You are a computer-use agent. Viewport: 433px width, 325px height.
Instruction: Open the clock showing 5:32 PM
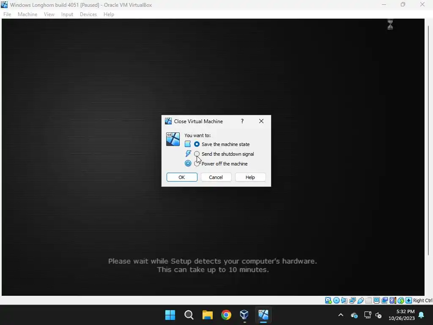click(x=402, y=315)
